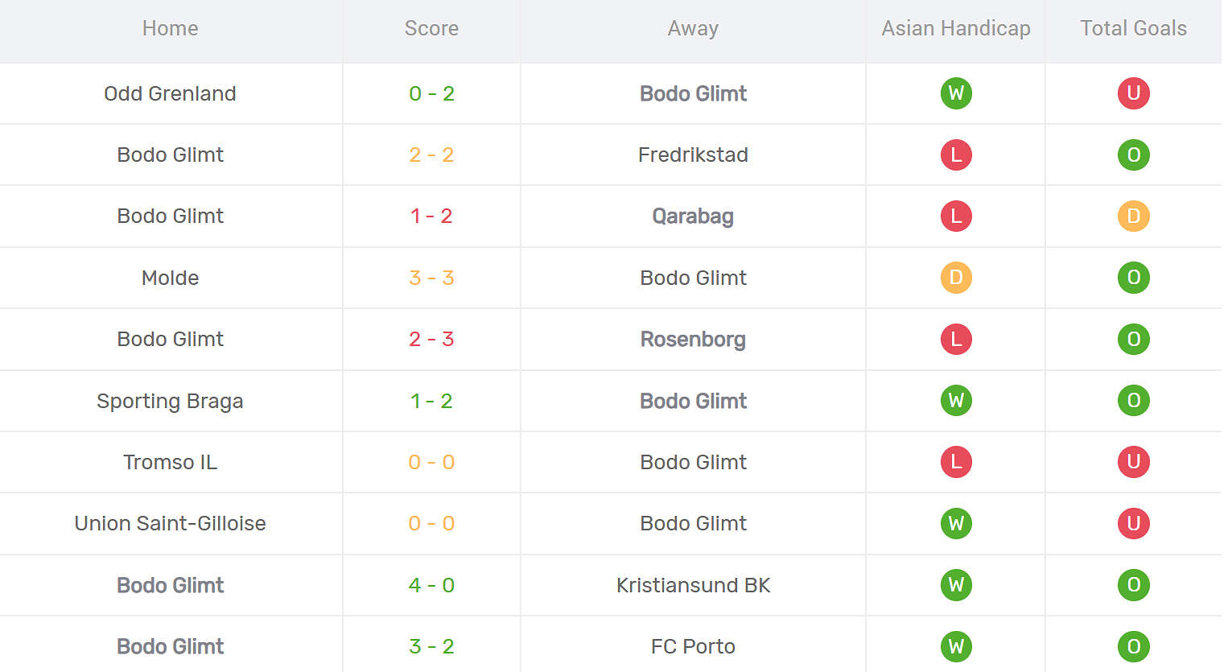Click the L handicap badge in Fredrikstad row

956,155
